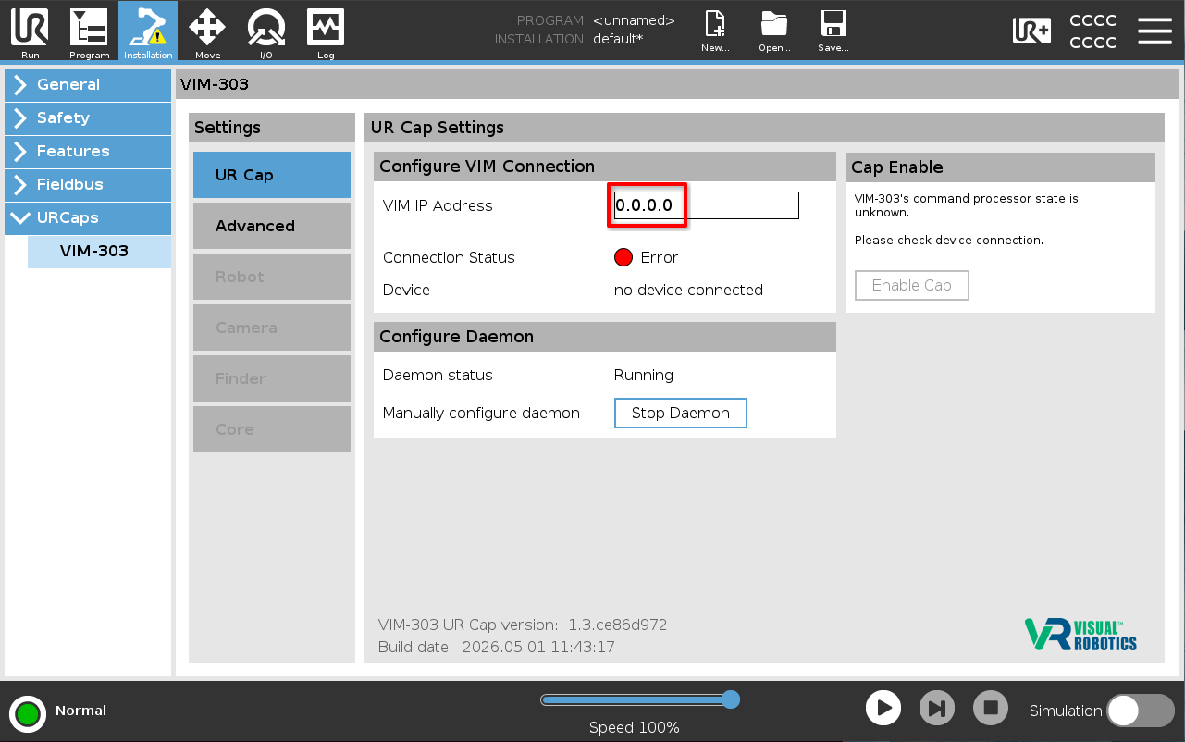Click the Stop playback button
Image resolution: width=1185 pixels, height=742 pixels.
click(991, 709)
